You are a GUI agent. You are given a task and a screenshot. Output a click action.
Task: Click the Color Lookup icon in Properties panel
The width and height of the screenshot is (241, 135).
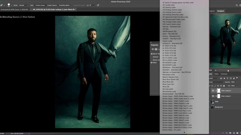153,49
